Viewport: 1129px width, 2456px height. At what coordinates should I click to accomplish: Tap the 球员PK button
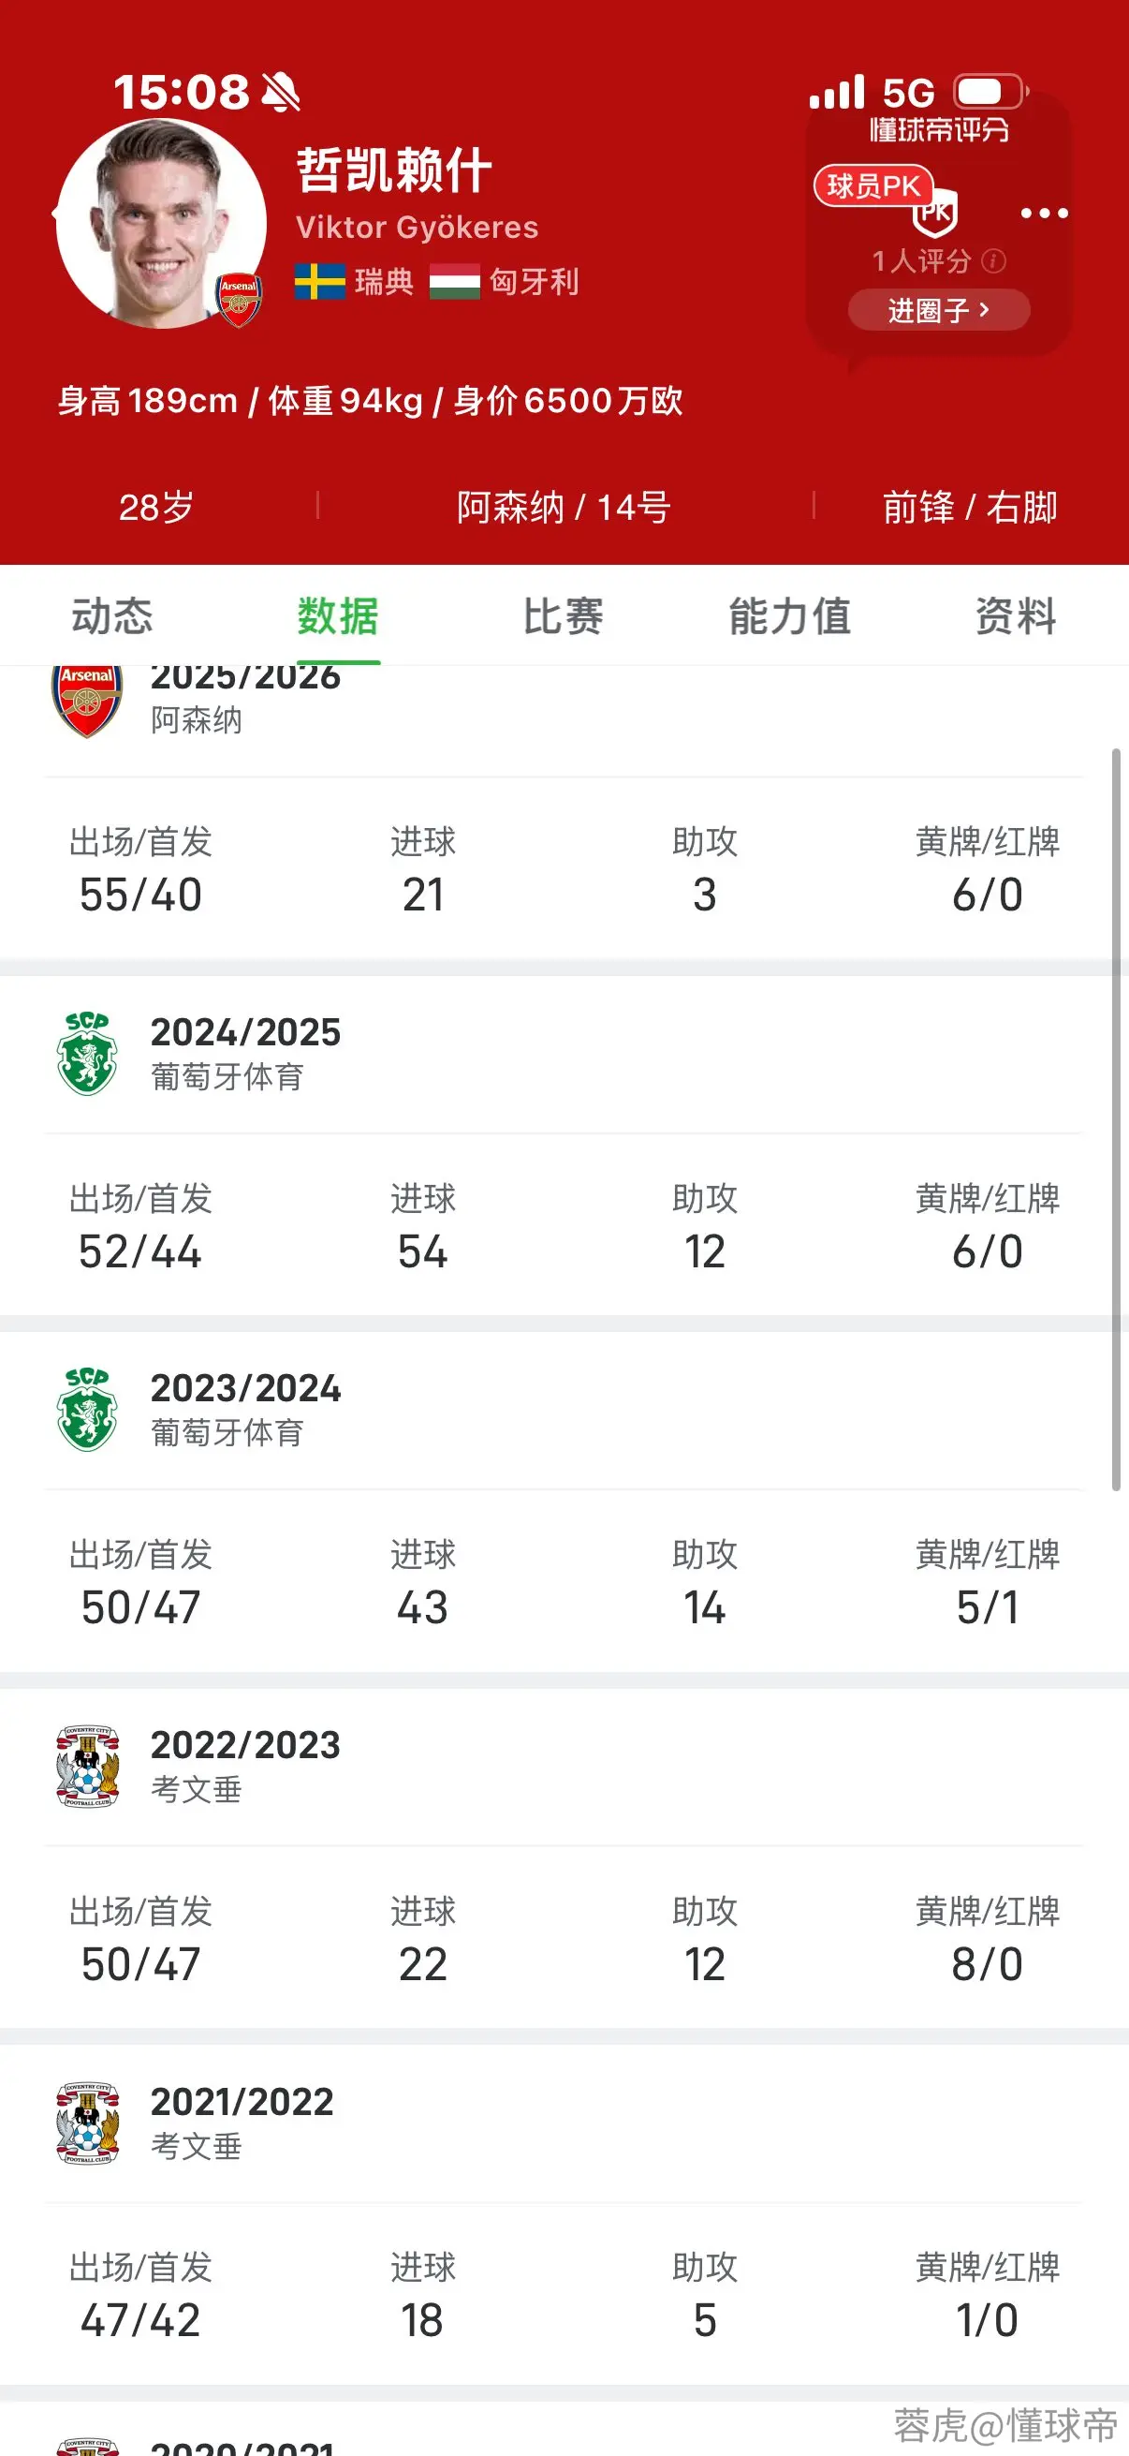872,185
